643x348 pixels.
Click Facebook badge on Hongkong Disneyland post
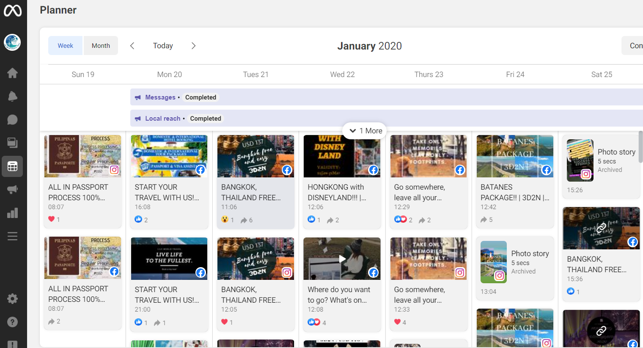(374, 170)
